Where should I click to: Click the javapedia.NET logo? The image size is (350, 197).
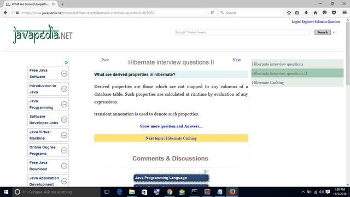tap(43, 34)
